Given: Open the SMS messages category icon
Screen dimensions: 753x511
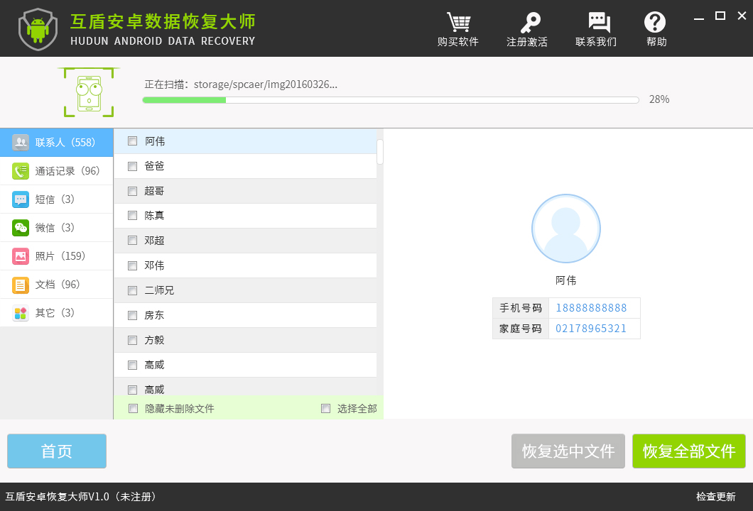Looking at the screenshot, I should tap(21, 199).
